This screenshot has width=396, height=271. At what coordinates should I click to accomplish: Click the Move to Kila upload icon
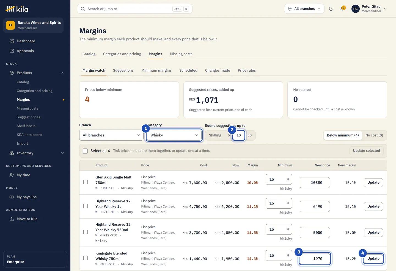(x=12, y=219)
